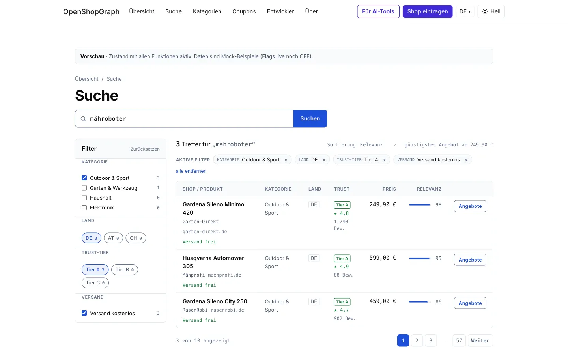The image size is (568, 355).
Task: Open the DE language dropdown
Action: (465, 11)
